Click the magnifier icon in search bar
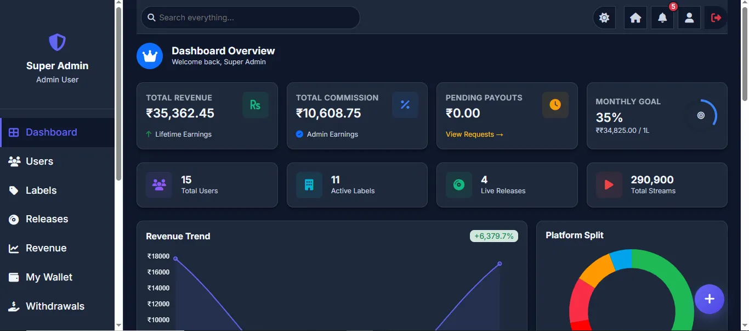Image resolution: width=749 pixels, height=331 pixels. click(x=152, y=18)
